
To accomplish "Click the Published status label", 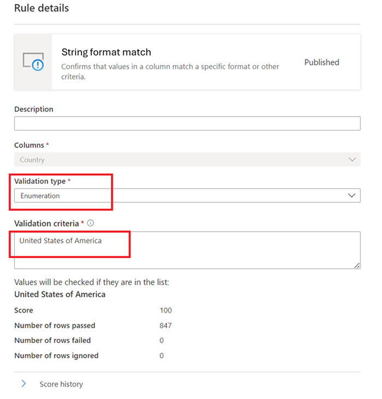I will click(x=322, y=62).
